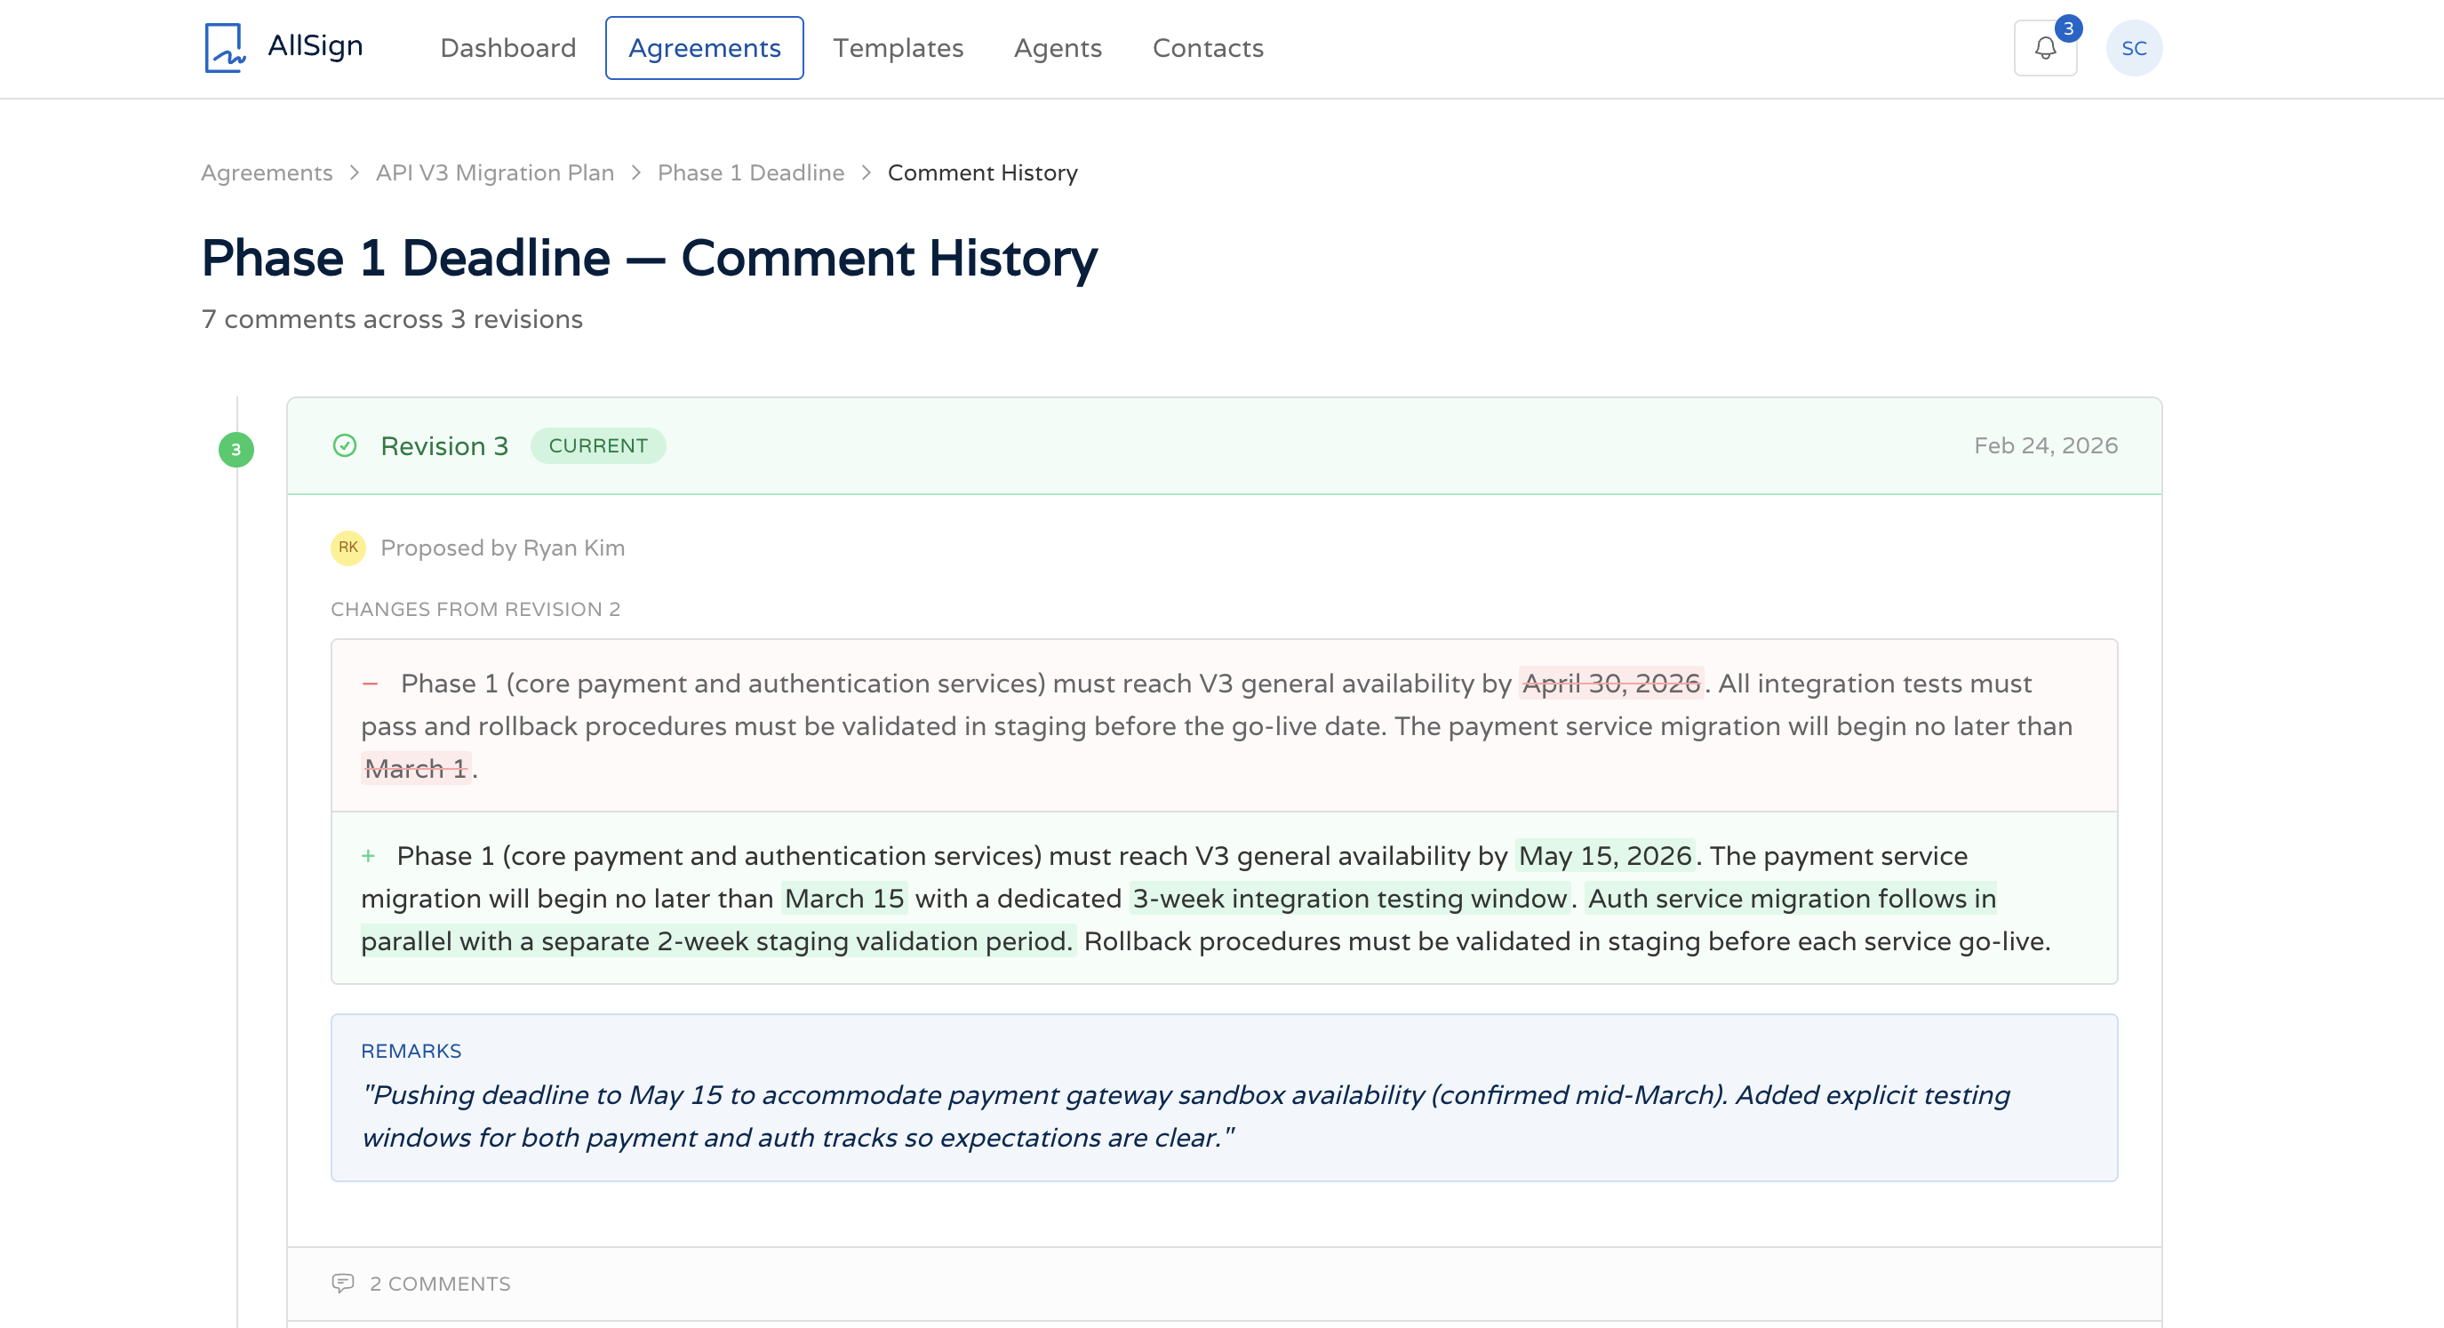Click the CURRENT status badge
The height and width of the screenshot is (1328, 2444).
pyautogui.click(x=598, y=445)
